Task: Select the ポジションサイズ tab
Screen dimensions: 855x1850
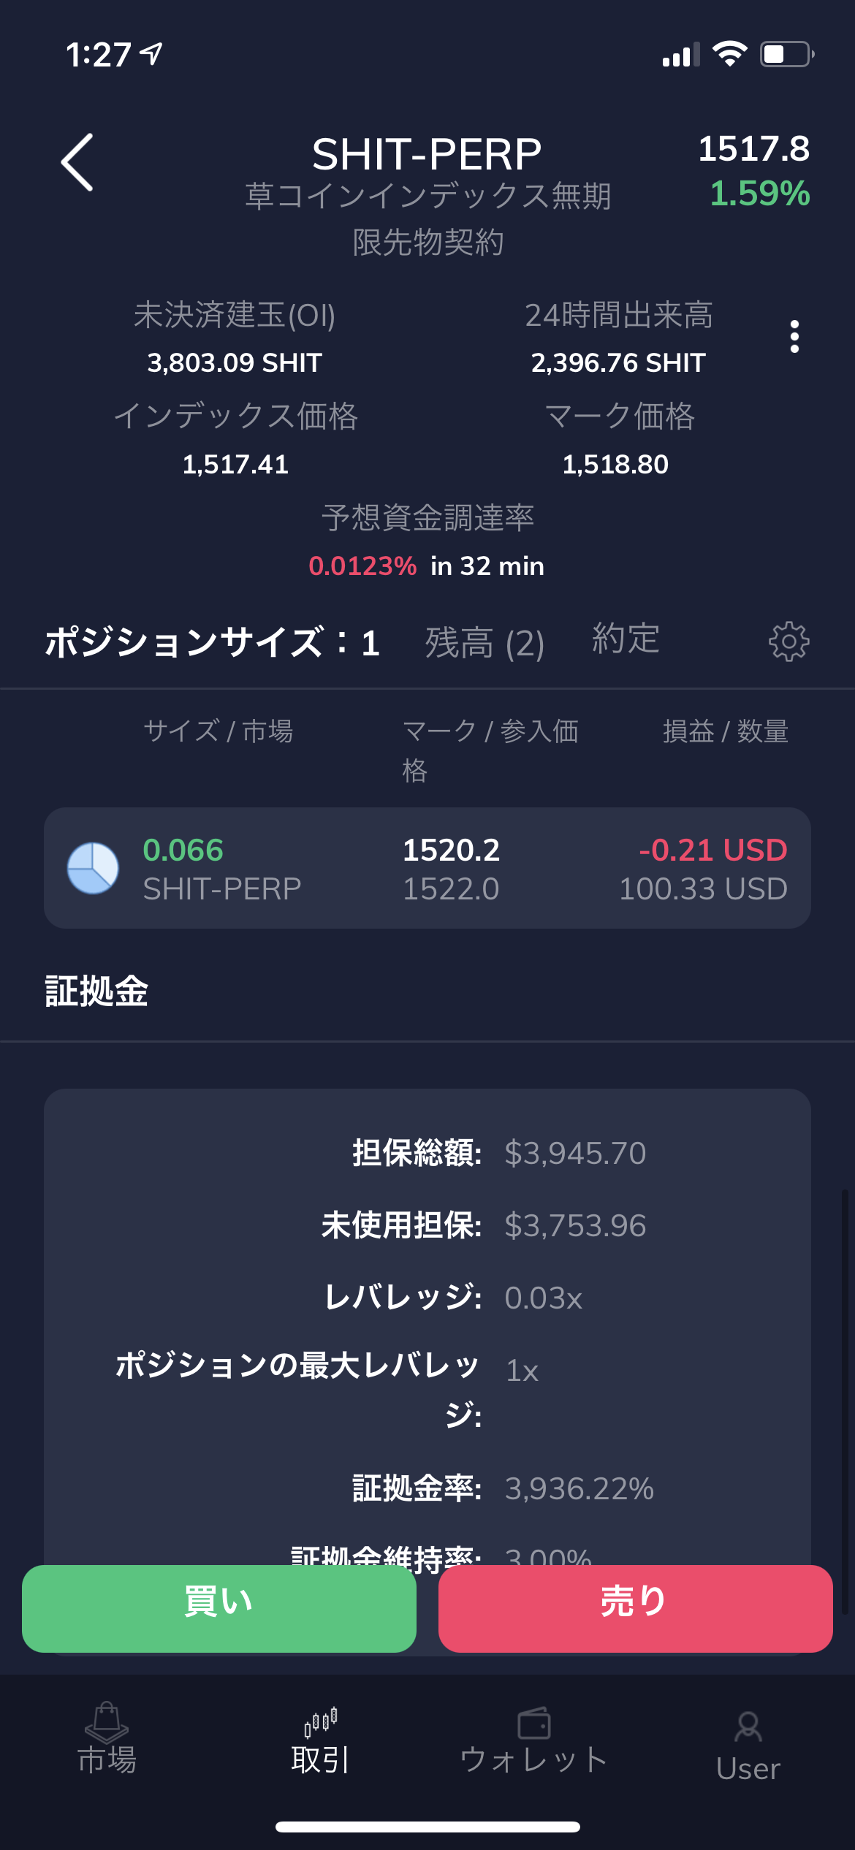Action: [x=212, y=643]
